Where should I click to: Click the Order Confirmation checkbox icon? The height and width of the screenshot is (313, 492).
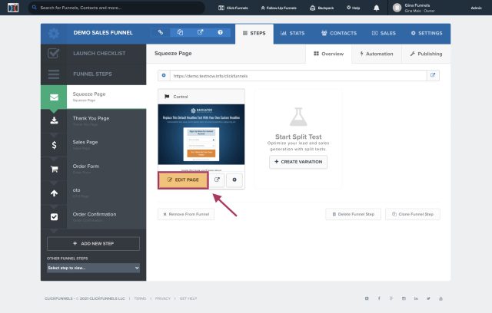point(54,216)
